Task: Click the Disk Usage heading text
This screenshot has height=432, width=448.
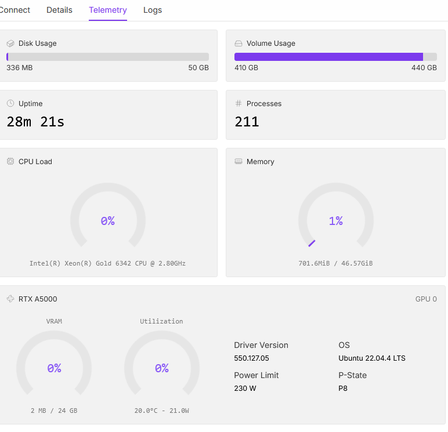Action: click(x=37, y=43)
